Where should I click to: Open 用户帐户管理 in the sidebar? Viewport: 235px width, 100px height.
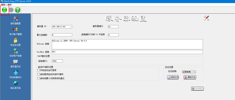16,31
